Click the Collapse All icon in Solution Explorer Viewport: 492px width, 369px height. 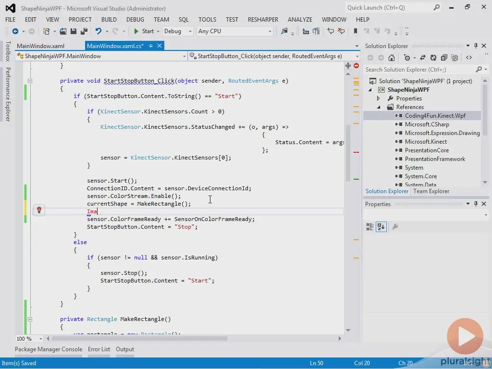pyautogui.click(x=443, y=58)
